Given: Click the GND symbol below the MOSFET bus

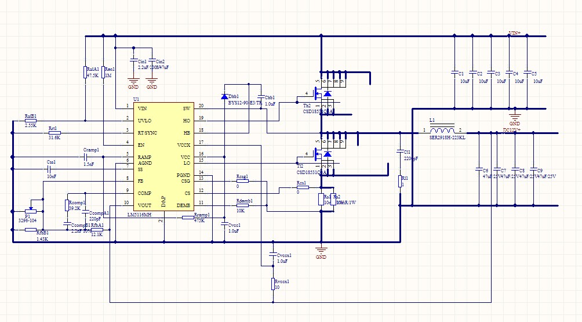Looking at the screenshot, I should point(321,251).
